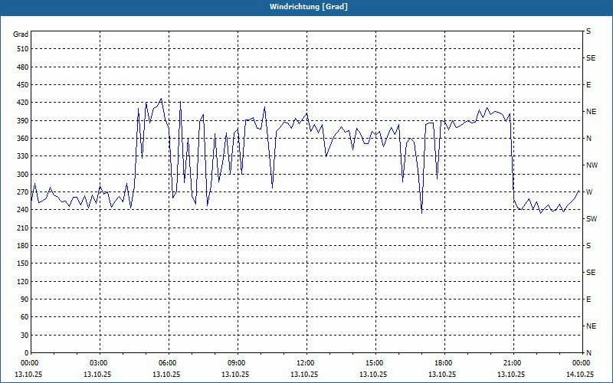The height and width of the screenshot is (383, 613).
Task: Select the 240 value on the left axis
Action: coord(23,210)
